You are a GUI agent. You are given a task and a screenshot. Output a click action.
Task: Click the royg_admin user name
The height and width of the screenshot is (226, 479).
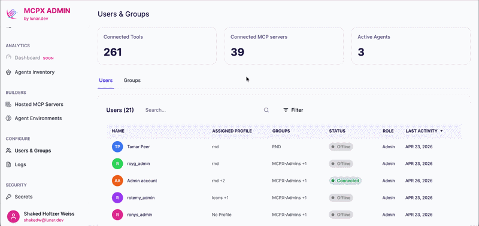point(138,164)
